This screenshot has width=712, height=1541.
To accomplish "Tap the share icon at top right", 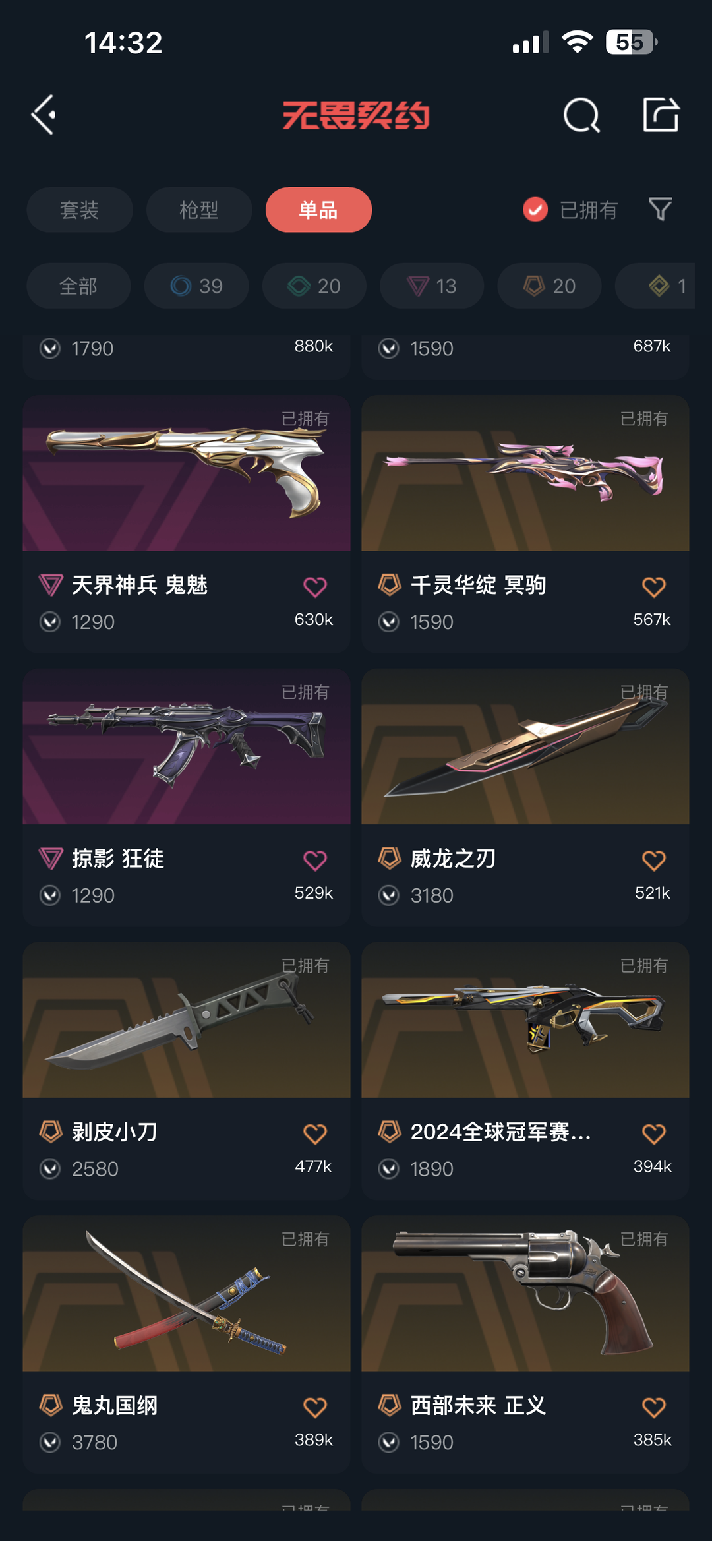I will click(x=661, y=115).
